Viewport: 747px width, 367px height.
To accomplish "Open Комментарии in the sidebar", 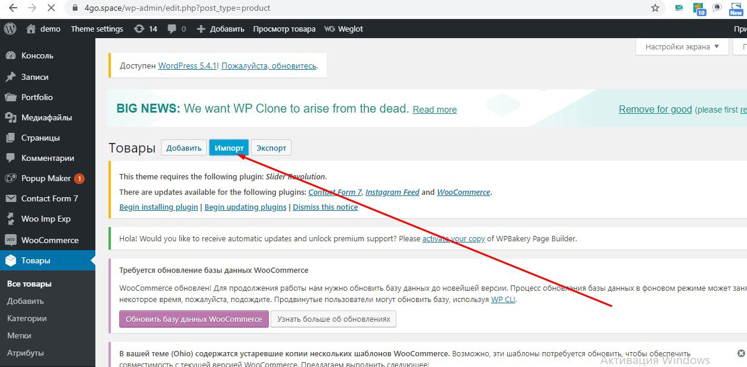I will coord(48,158).
